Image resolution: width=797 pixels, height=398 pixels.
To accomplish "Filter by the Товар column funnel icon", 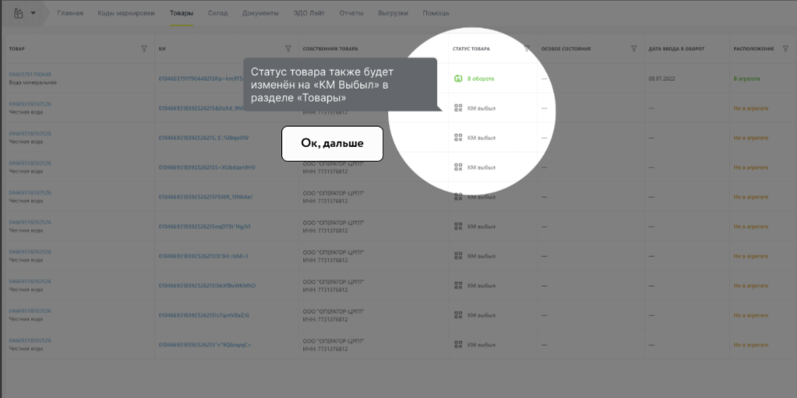I will pos(144,49).
